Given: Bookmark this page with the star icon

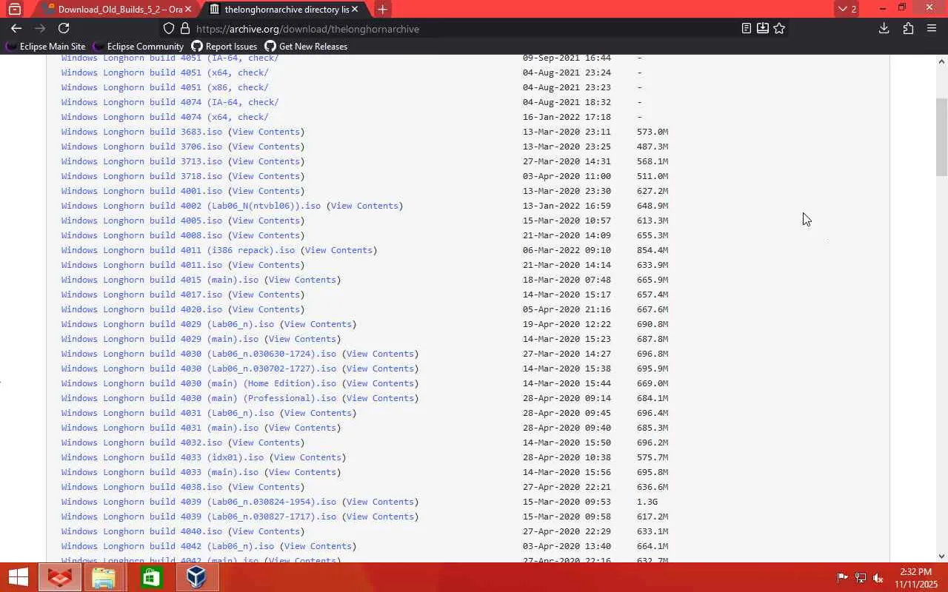Looking at the screenshot, I should (x=779, y=28).
